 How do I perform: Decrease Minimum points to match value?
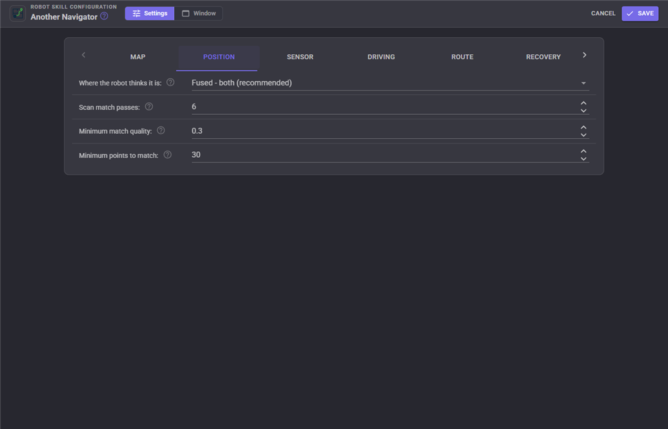coord(584,158)
